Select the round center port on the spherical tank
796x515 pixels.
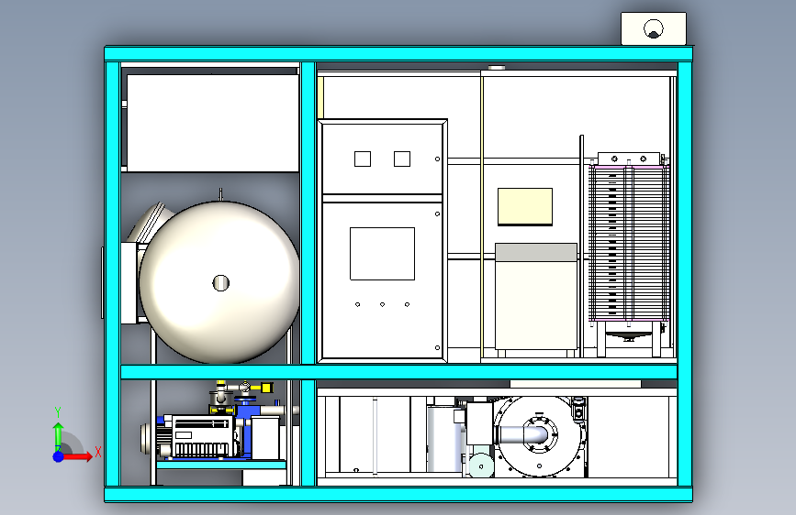221,283
